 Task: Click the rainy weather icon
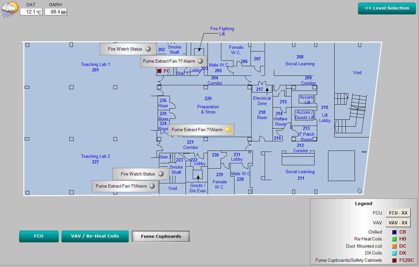tap(10, 9)
